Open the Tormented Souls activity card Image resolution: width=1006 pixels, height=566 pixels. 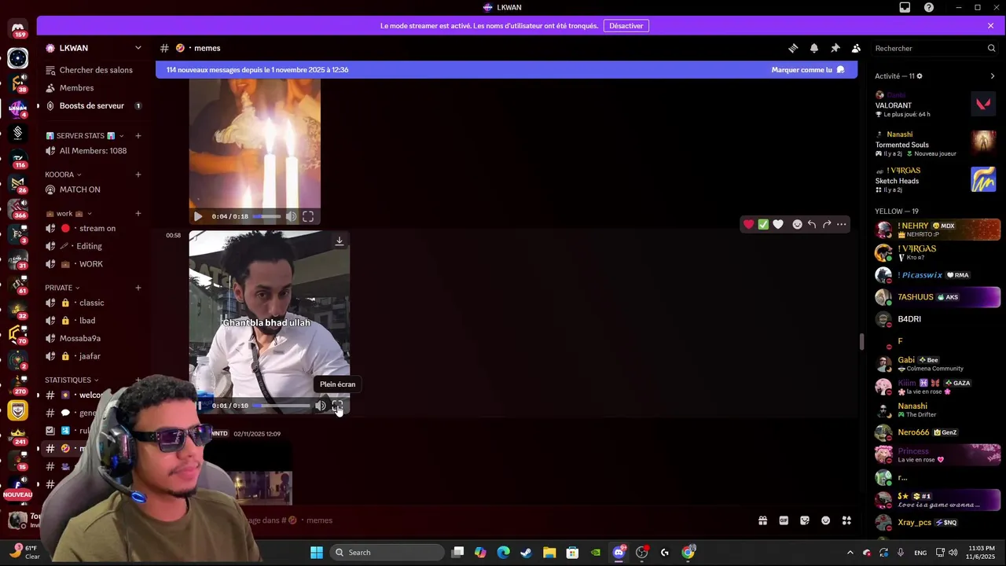click(935, 144)
